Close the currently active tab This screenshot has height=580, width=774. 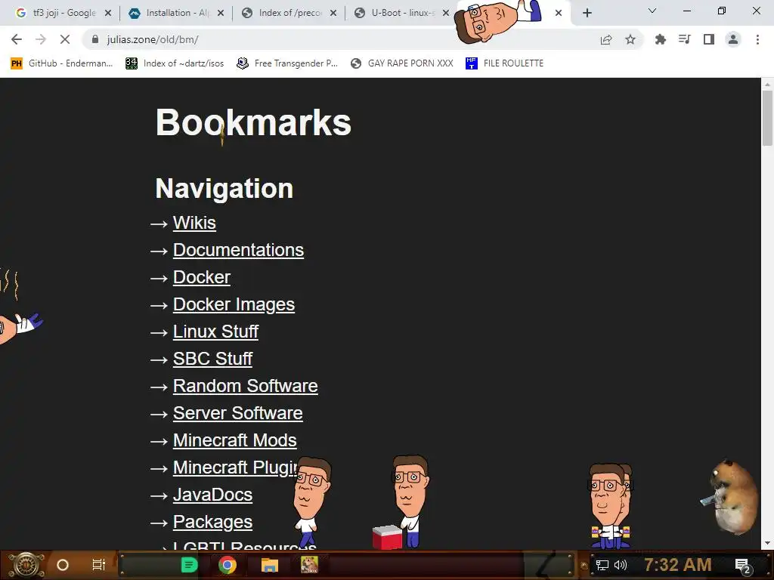click(559, 13)
